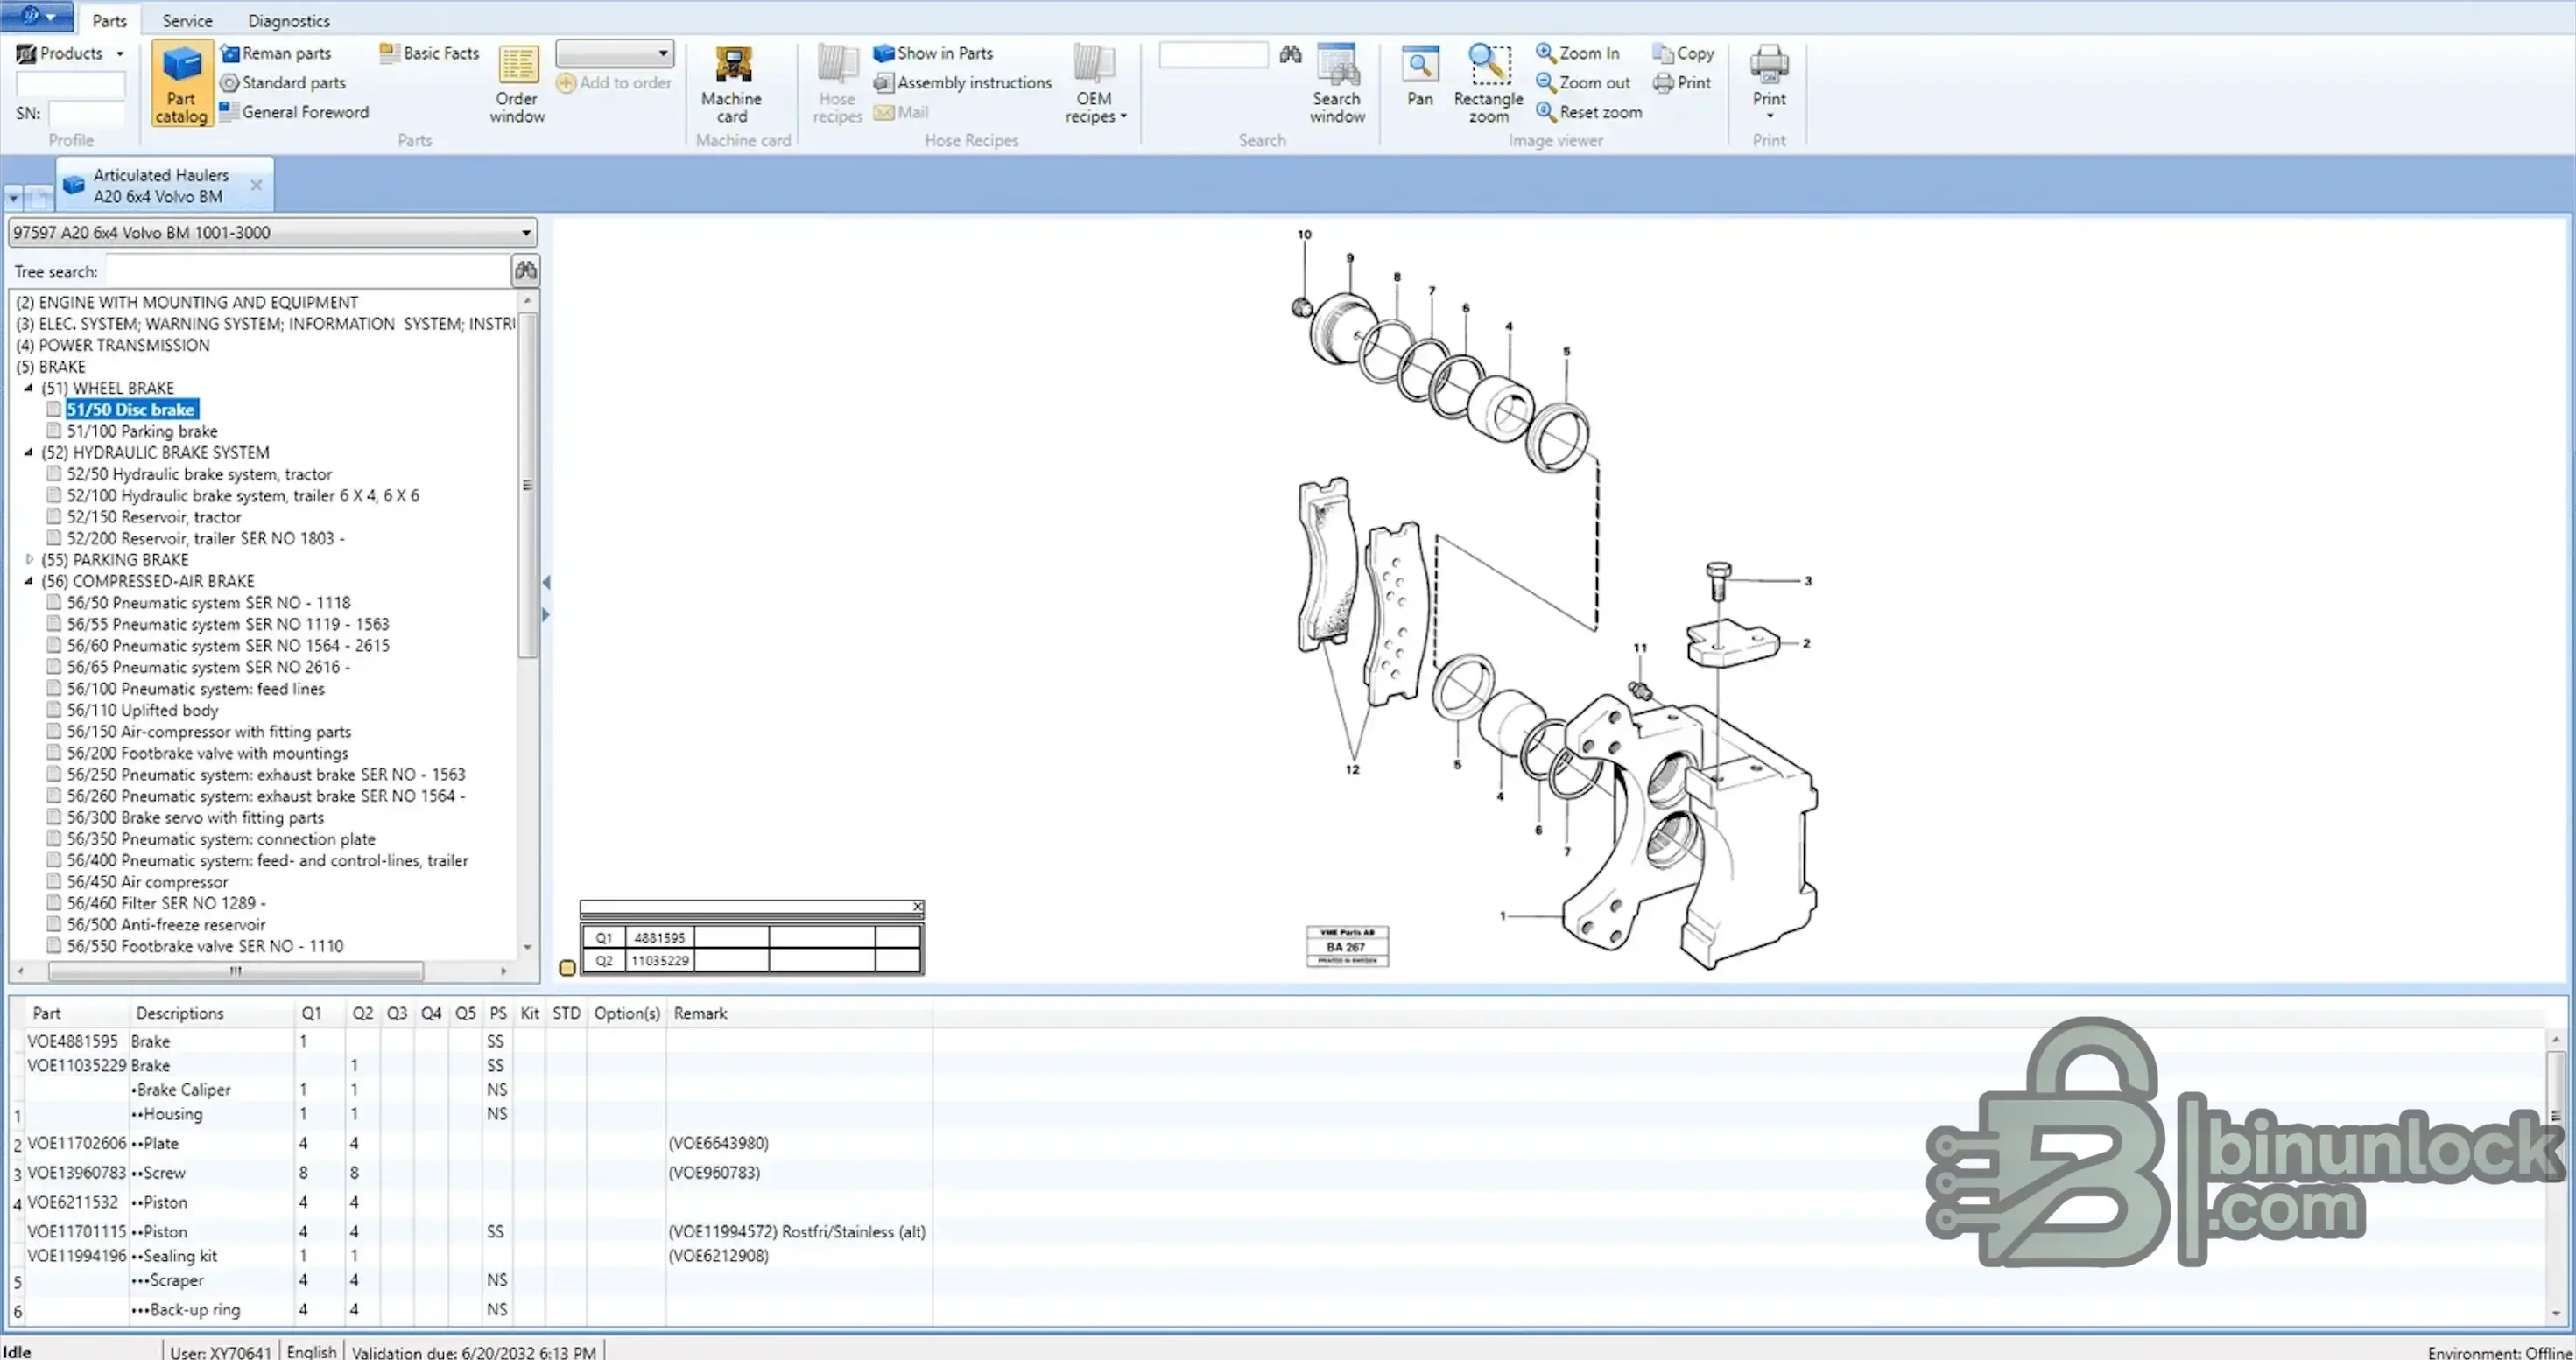Open Basic Facts
Screen dimensions: 2576x1360
430,53
